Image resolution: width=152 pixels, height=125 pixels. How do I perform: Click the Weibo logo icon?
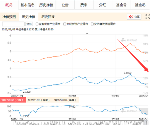pos(131,17)
